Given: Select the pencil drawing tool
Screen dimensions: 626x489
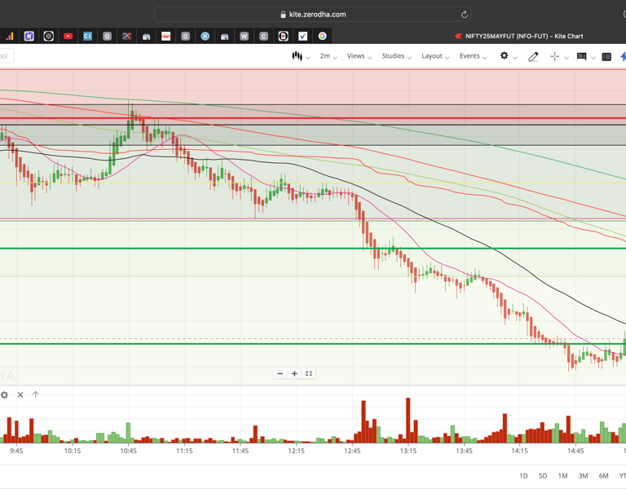Looking at the screenshot, I should [533, 57].
